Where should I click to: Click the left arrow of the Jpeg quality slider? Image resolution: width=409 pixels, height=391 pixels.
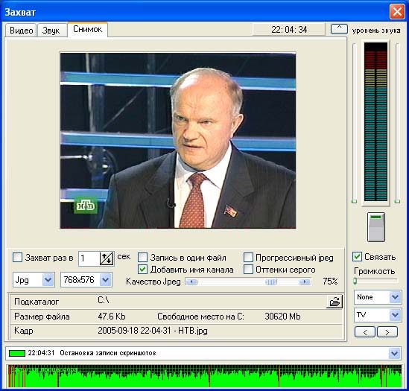click(x=191, y=282)
